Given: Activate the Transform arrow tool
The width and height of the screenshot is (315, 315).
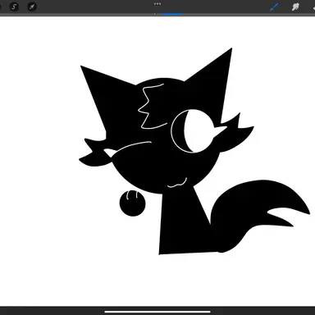Looking at the screenshot, I should tap(32, 7).
